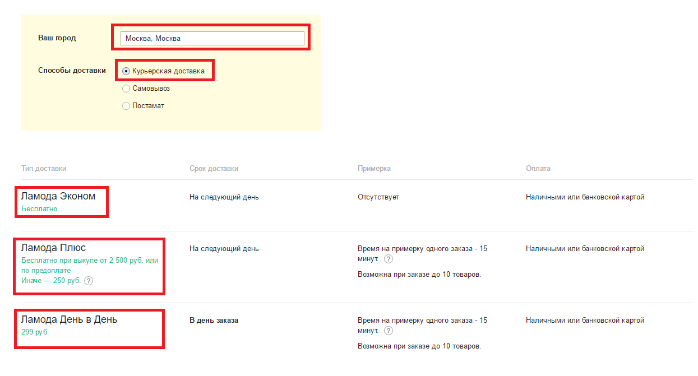Click the bold В день заказа text

pos(214,321)
